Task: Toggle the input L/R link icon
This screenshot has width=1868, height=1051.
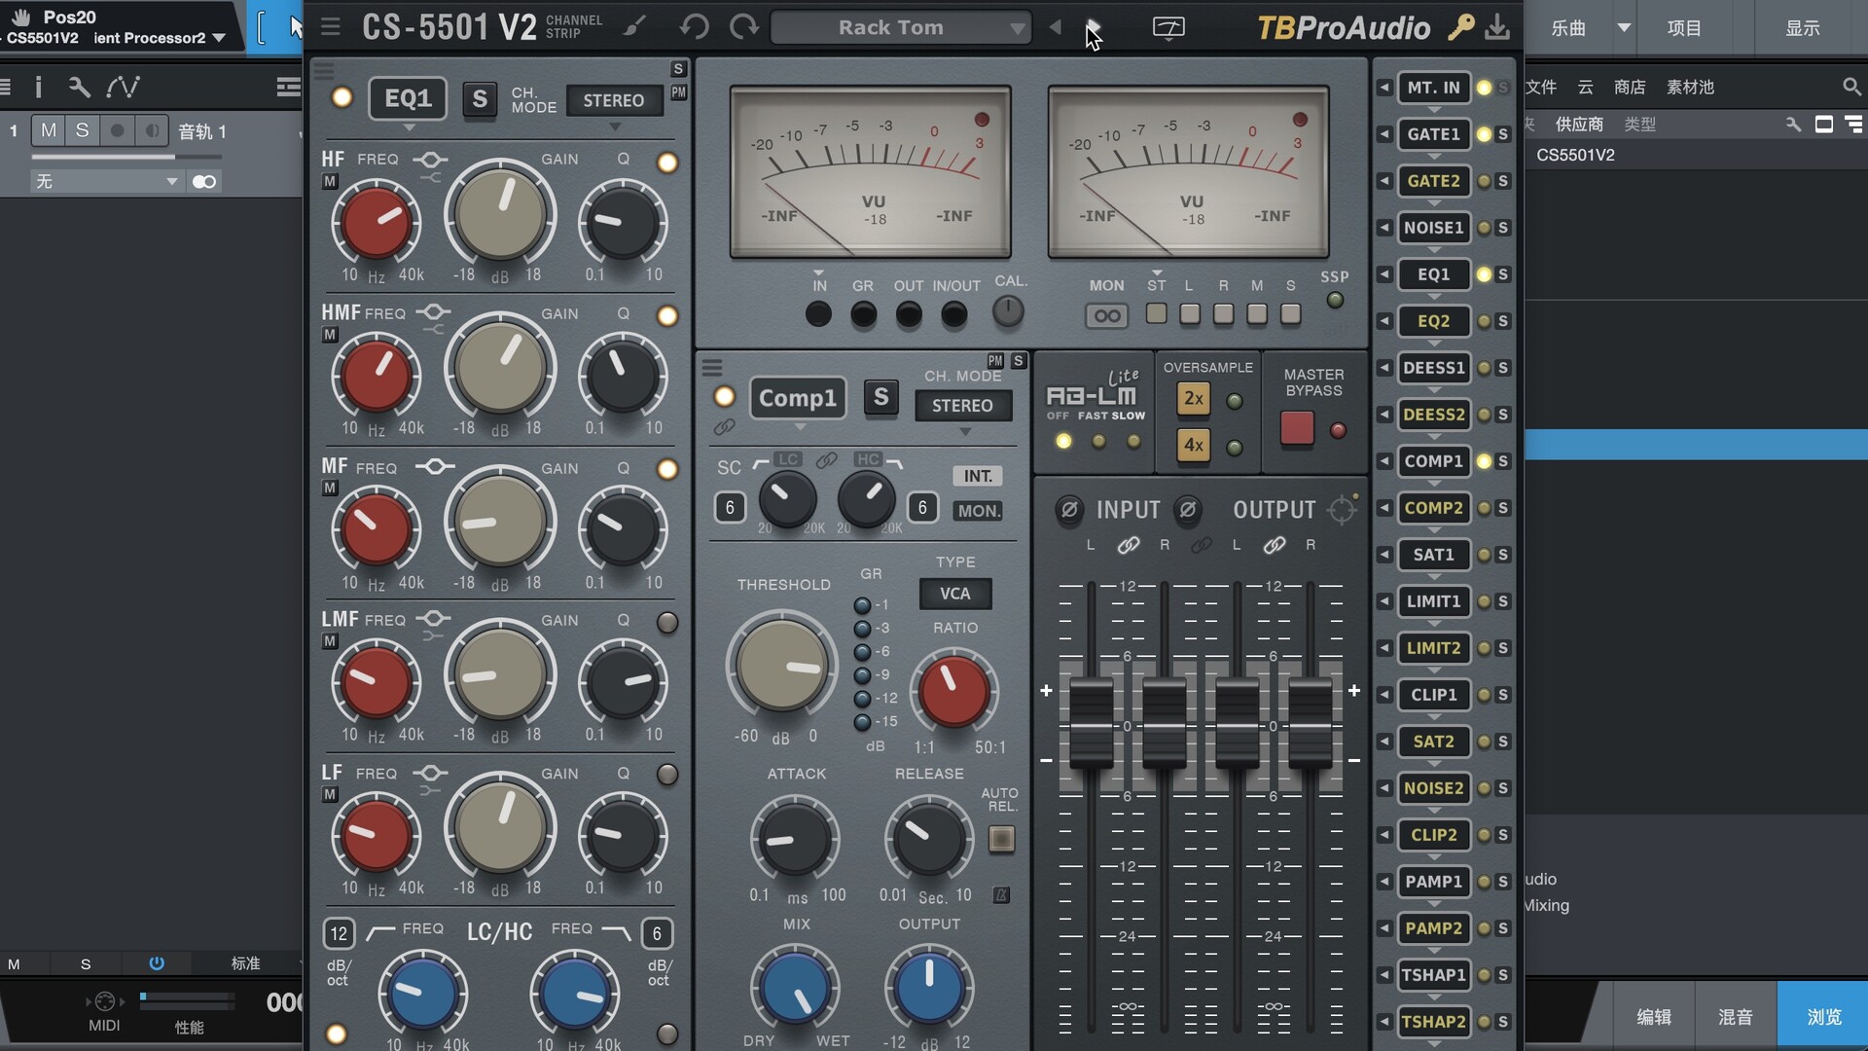Action: 1129,545
